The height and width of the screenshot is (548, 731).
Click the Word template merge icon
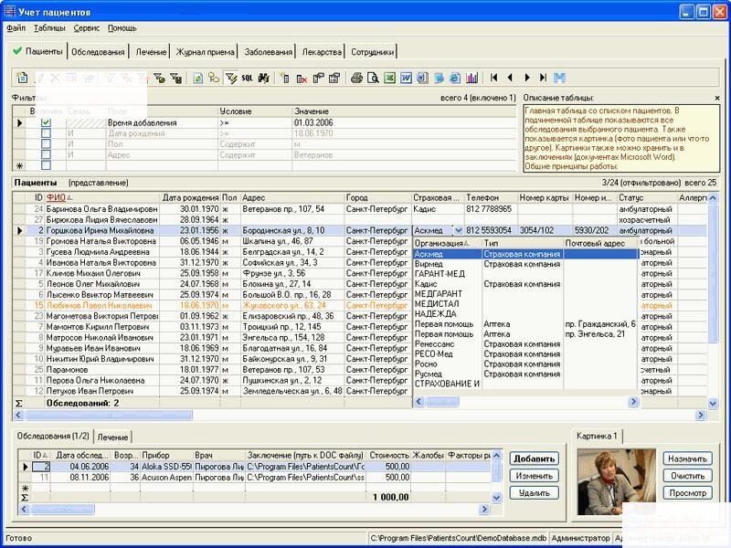422,78
